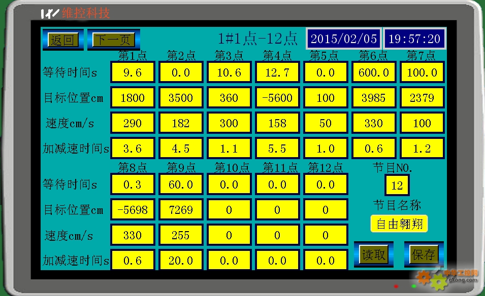Viewport: 485px width, 296px height.
Task: Edit 第3点 速度 value 300
Action: (x=229, y=123)
